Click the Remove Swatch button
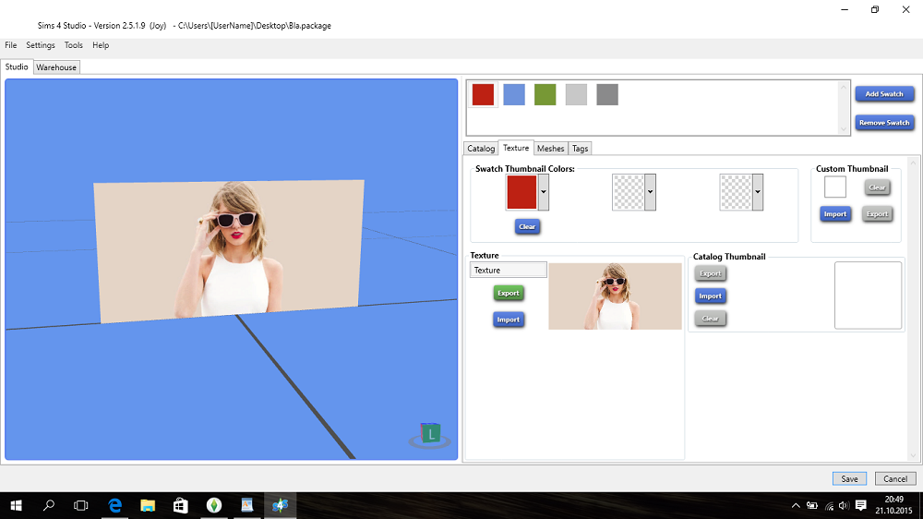This screenshot has height=519, width=923. (x=884, y=123)
